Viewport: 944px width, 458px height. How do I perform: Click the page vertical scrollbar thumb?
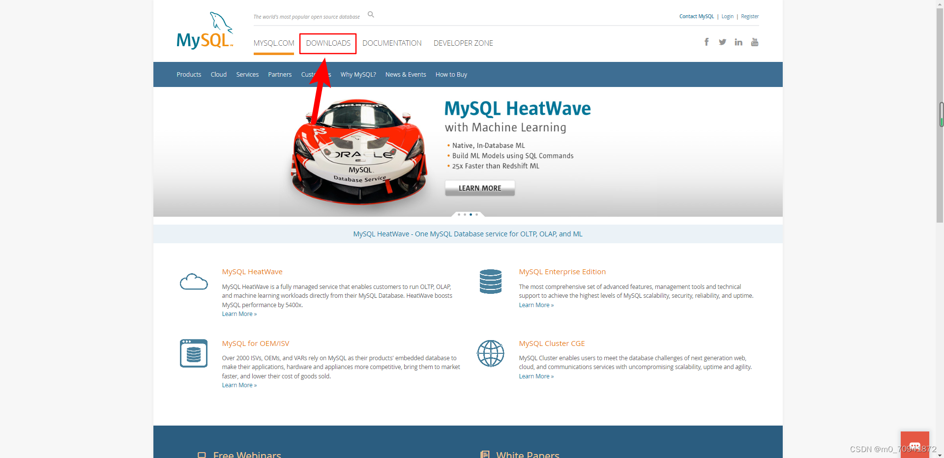940,114
